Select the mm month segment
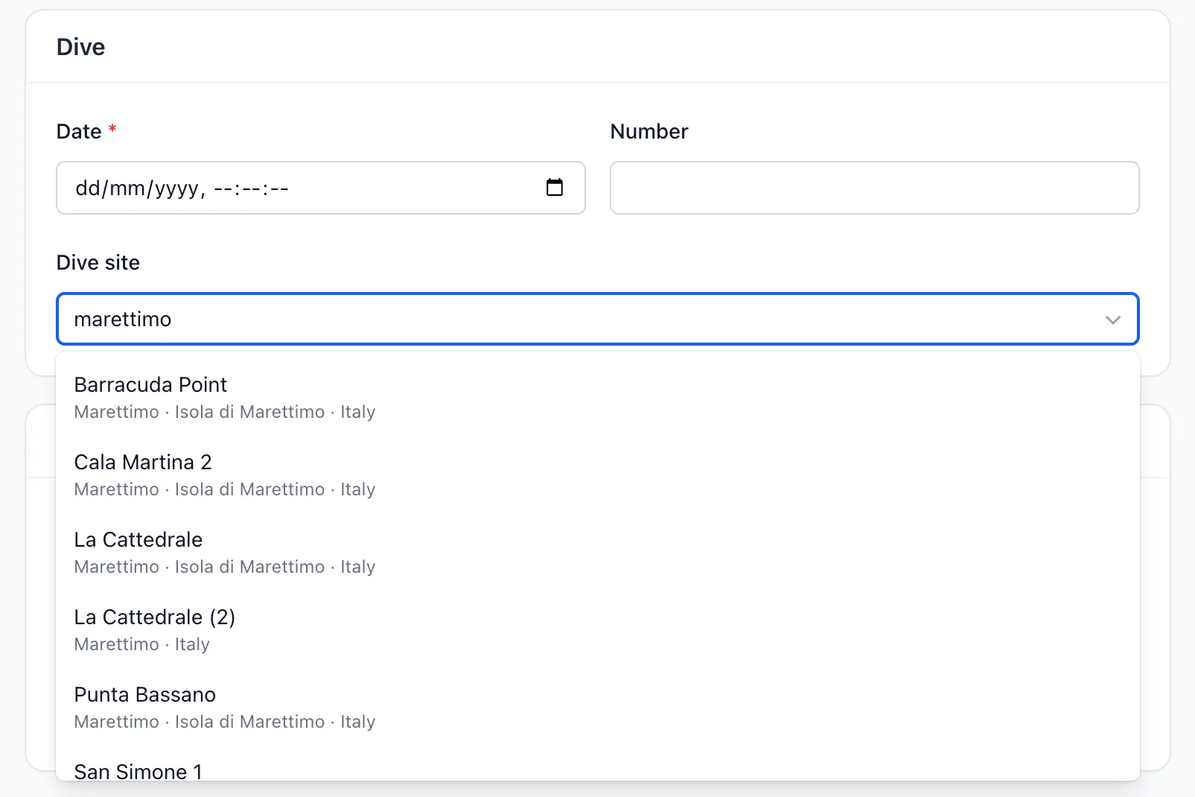 127,188
